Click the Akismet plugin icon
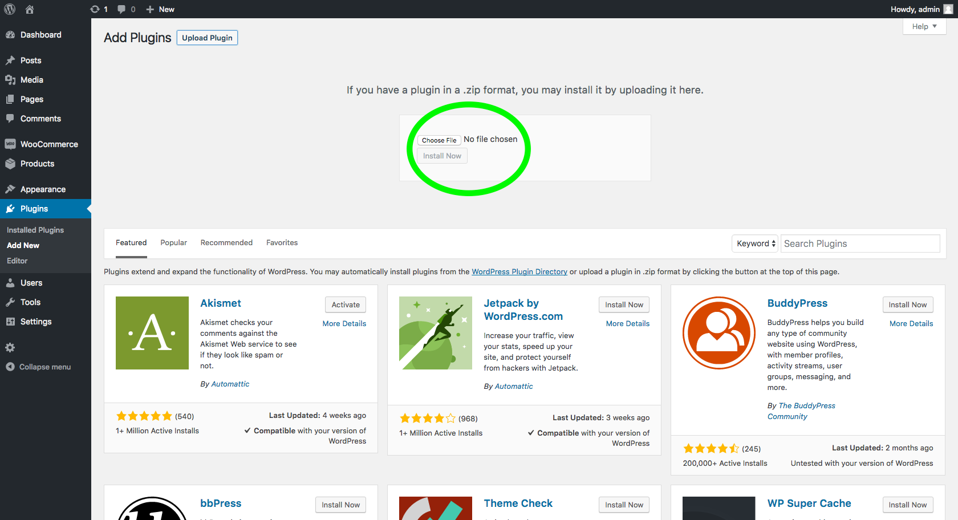This screenshot has width=958, height=520. coord(152,333)
